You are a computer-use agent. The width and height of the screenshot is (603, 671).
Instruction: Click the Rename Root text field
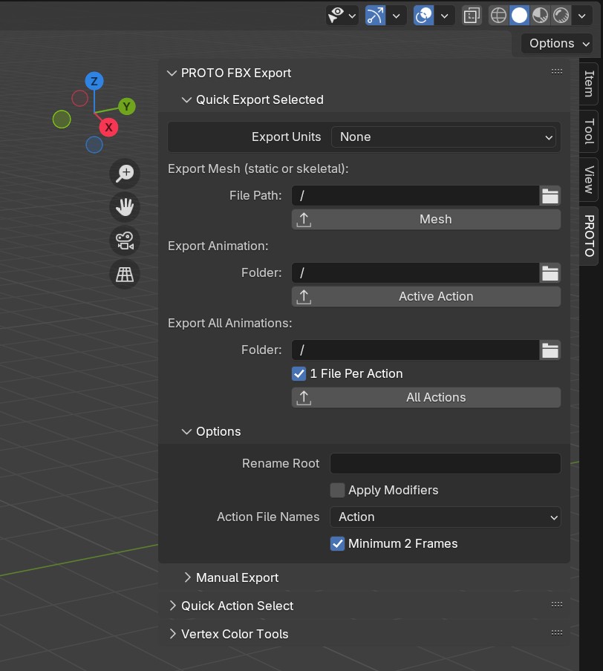pyautogui.click(x=445, y=463)
